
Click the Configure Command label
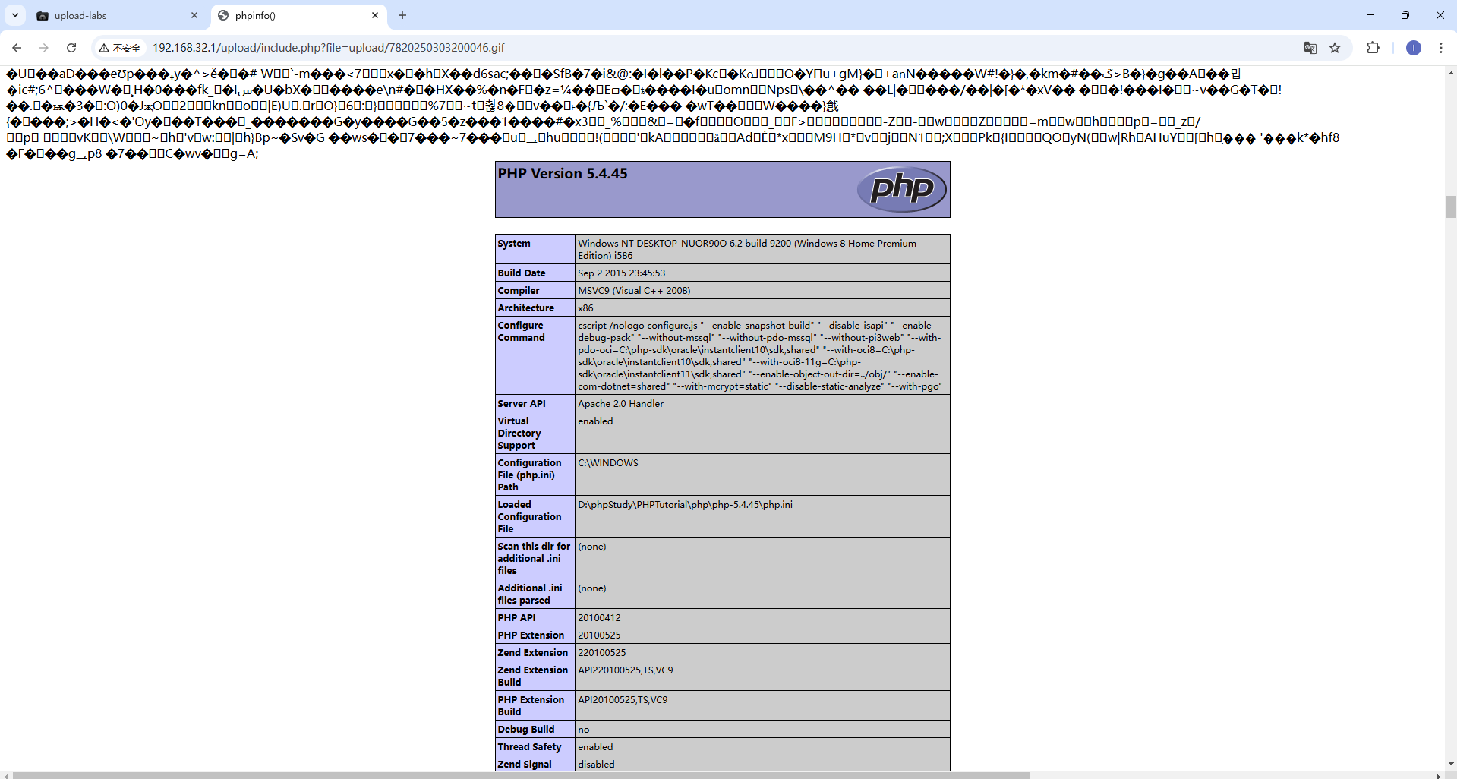521,332
